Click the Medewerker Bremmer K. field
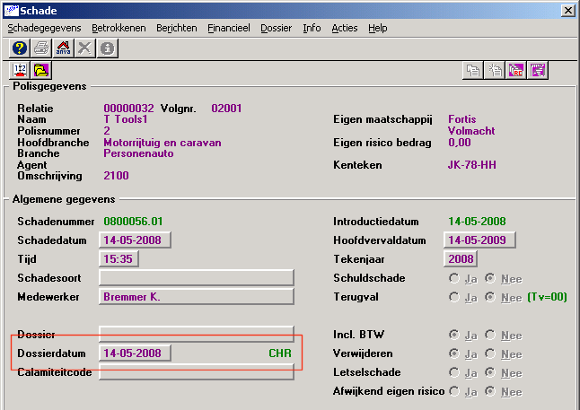The image size is (580, 410). pyautogui.click(x=196, y=297)
